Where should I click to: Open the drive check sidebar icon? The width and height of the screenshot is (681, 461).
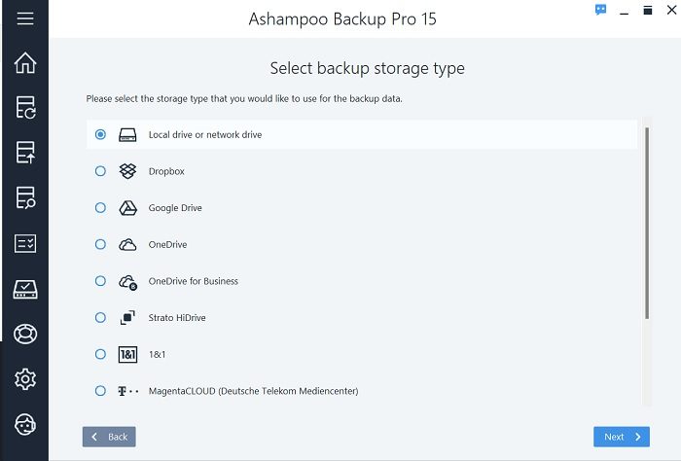click(x=25, y=289)
